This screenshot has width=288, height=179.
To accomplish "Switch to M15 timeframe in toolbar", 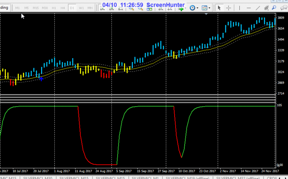I will point(36,8).
